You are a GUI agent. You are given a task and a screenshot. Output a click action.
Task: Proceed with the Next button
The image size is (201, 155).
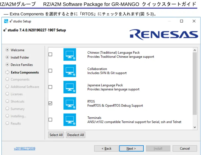tap(132, 148)
